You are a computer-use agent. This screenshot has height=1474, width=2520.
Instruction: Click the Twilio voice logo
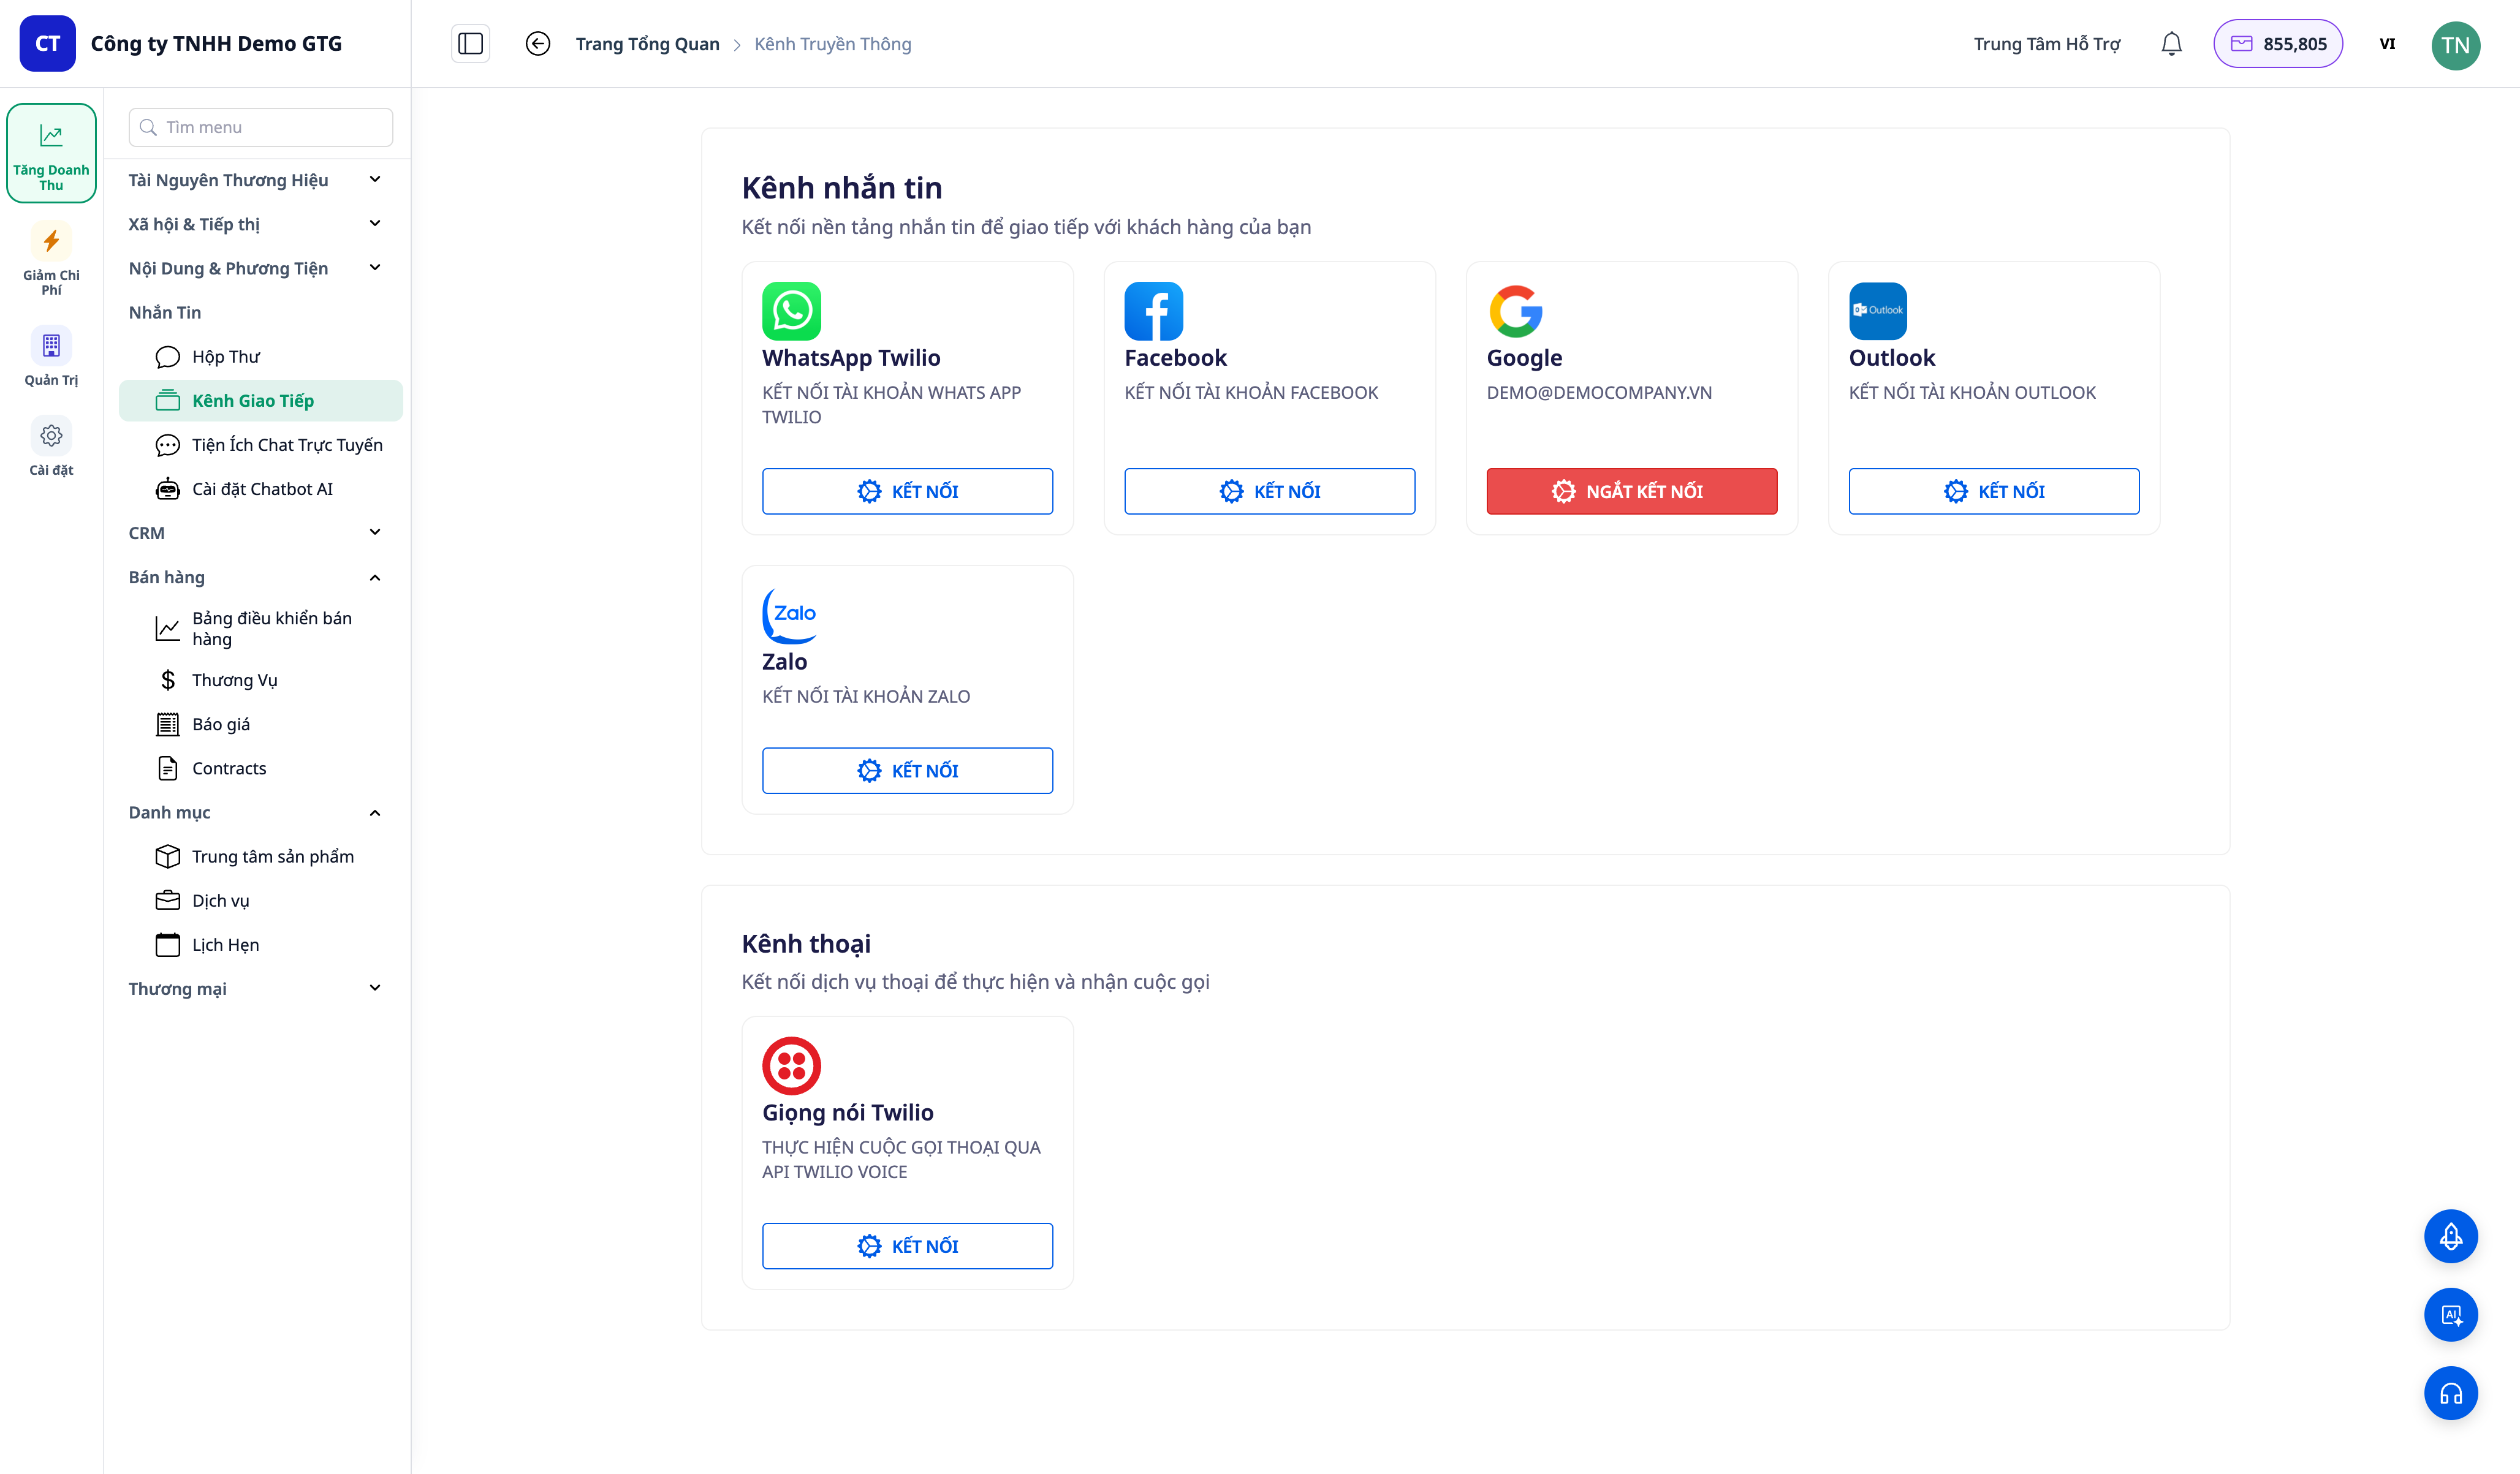coord(792,1066)
